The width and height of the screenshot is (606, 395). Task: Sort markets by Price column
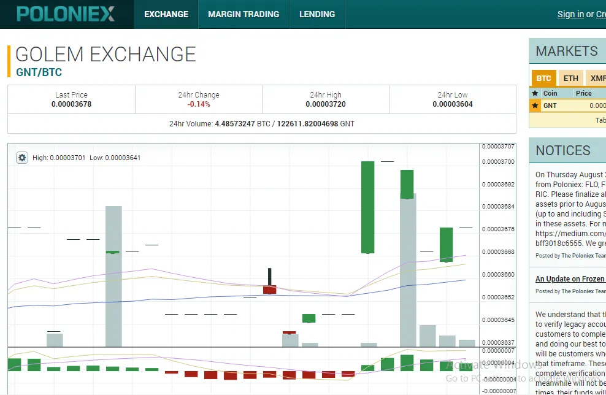click(x=583, y=93)
